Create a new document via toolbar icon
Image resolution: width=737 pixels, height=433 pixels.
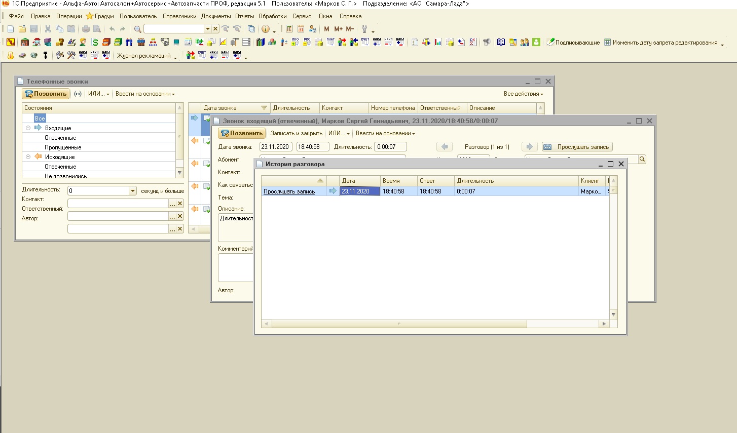click(x=11, y=29)
